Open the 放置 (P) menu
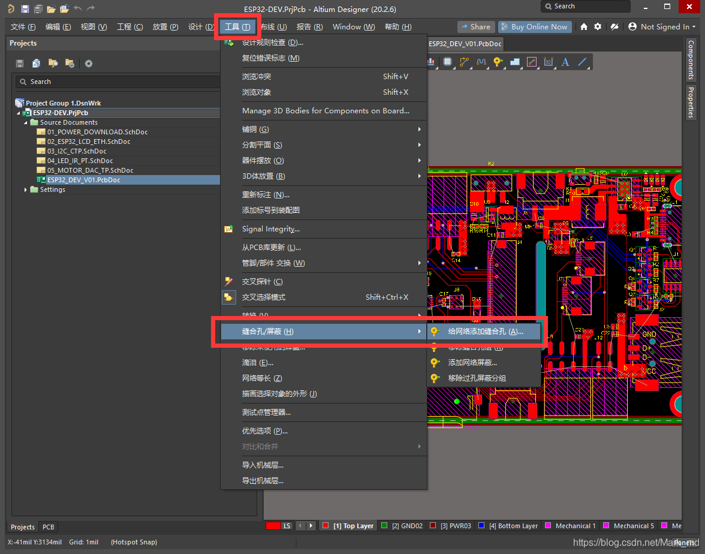The height and width of the screenshot is (554, 705). [x=165, y=27]
